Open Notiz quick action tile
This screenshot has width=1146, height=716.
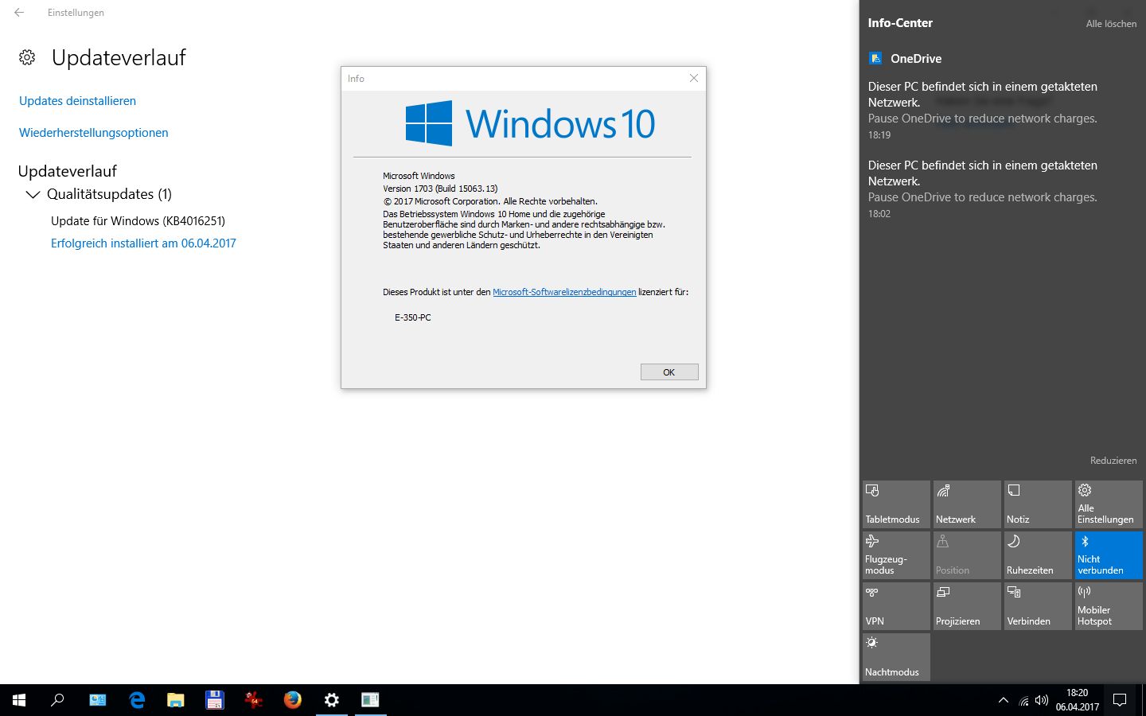click(1038, 504)
